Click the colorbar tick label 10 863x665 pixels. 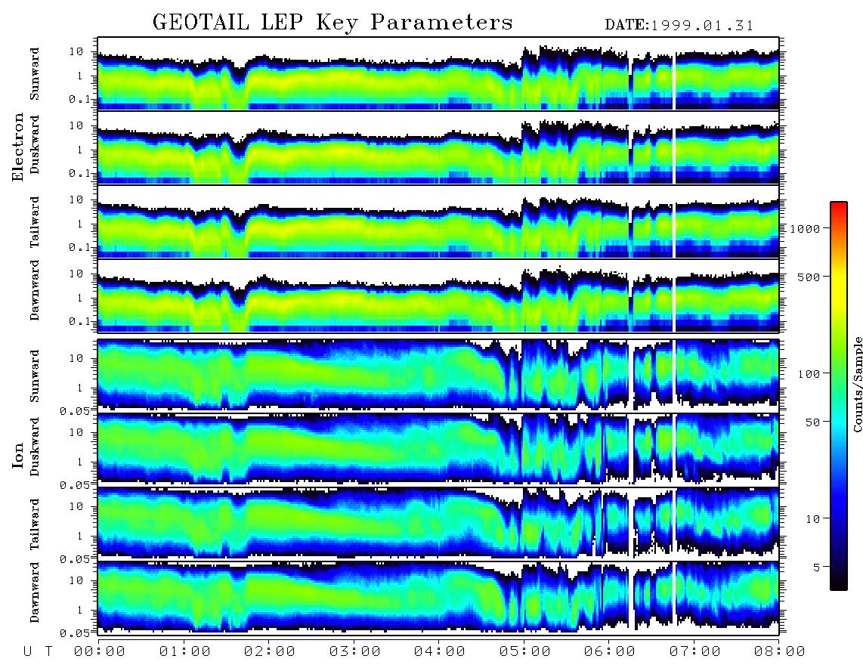(x=813, y=519)
